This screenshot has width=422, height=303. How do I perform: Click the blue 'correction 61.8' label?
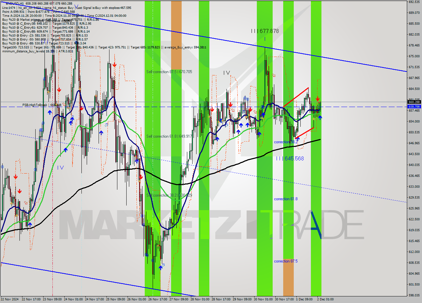(x=286, y=199)
